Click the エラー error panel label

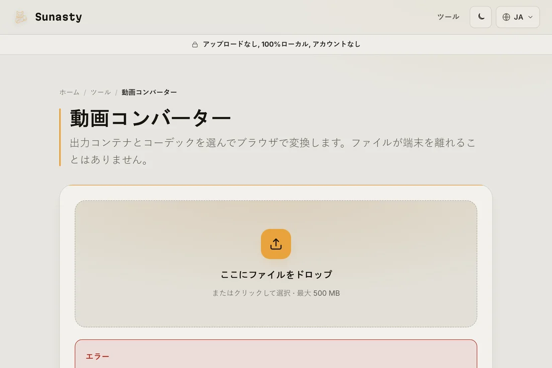[x=97, y=356]
